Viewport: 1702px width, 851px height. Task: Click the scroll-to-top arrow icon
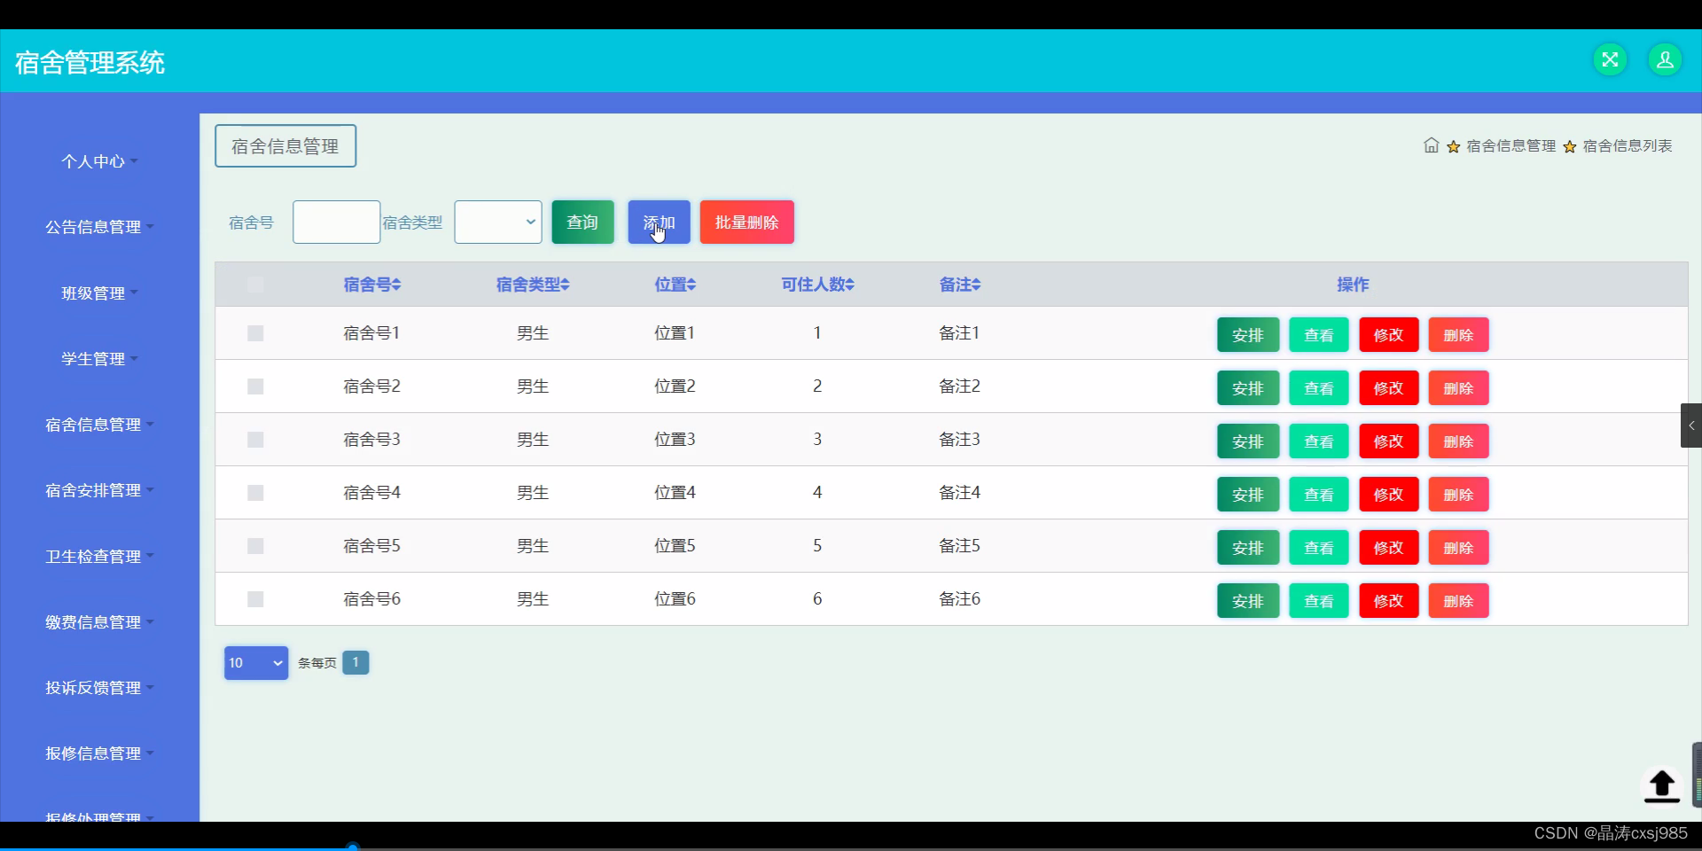tap(1662, 785)
